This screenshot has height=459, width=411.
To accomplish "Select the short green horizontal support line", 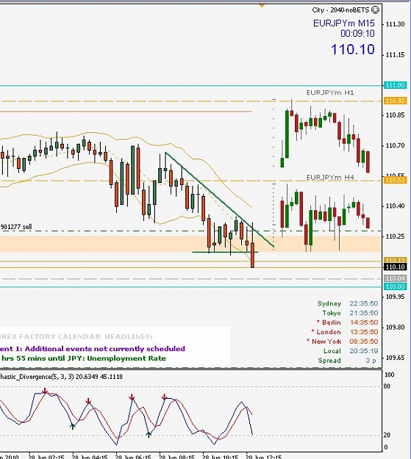I will point(225,252).
